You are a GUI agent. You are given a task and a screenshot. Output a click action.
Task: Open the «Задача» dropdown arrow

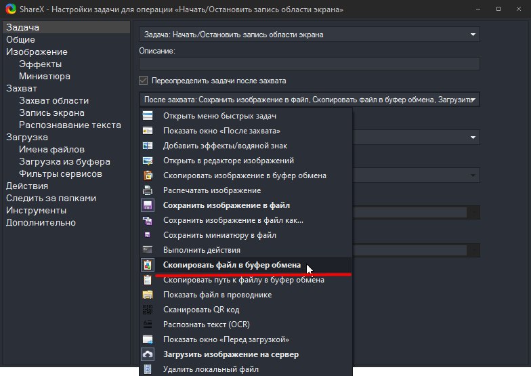tap(473, 34)
